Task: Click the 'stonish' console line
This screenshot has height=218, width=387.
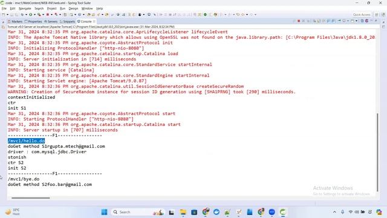Action: tap(17, 157)
